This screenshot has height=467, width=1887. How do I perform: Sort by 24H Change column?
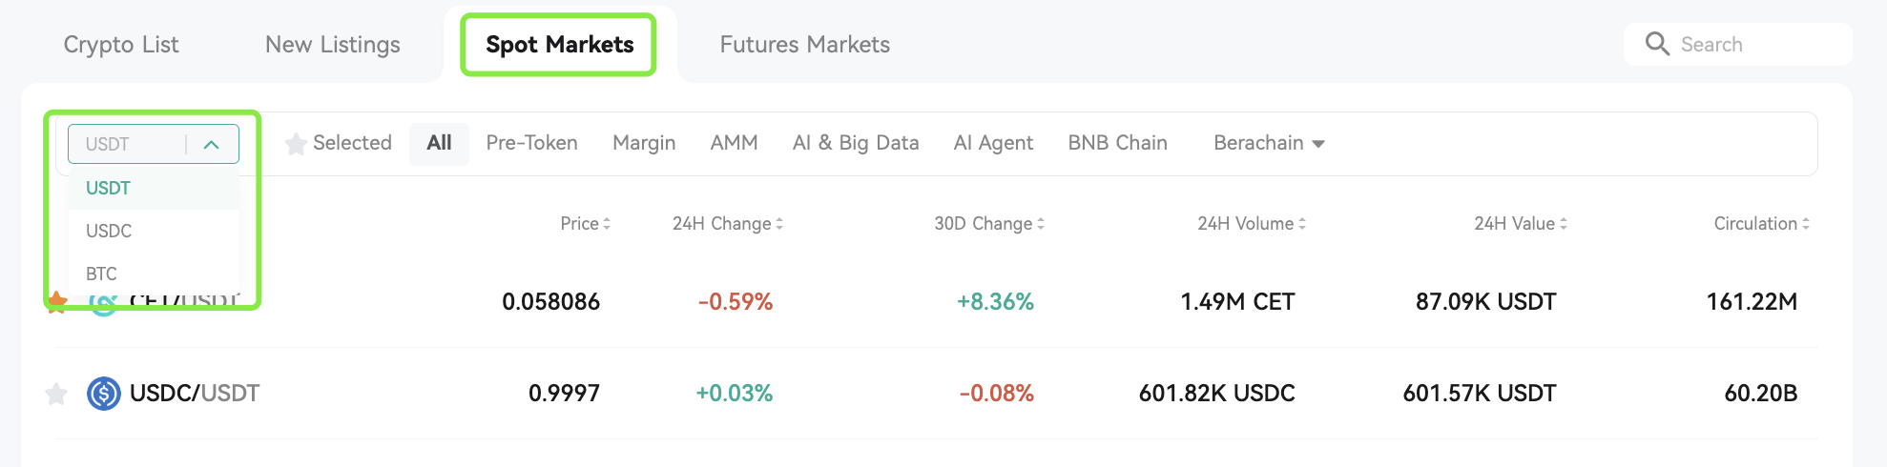click(x=728, y=224)
